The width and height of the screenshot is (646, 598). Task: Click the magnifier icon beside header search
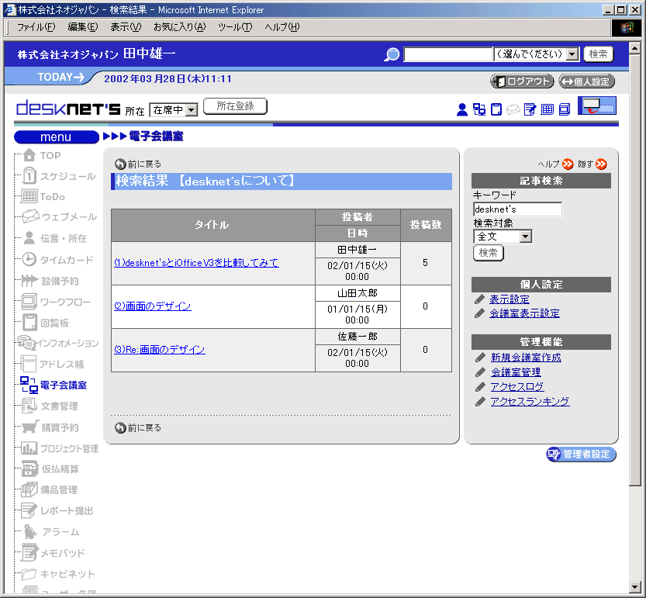click(392, 54)
